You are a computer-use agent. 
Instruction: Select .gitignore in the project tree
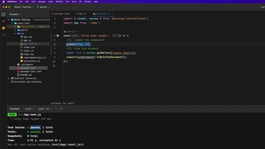point(26,65)
